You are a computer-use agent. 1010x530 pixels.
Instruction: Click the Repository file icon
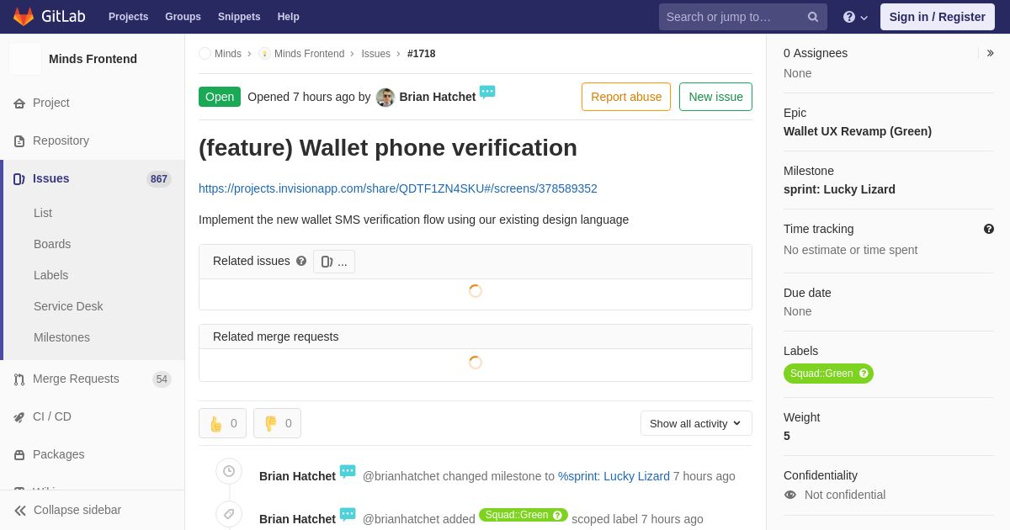coord(19,140)
